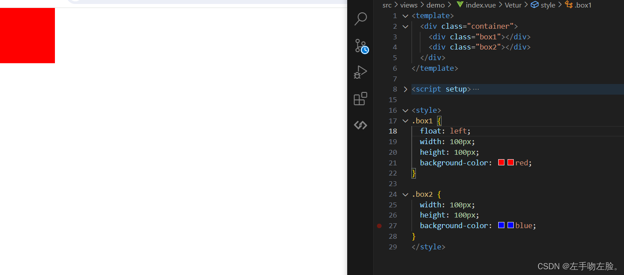The image size is (624, 275).
Task: Click the "blue" color value text
Action: click(523, 226)
